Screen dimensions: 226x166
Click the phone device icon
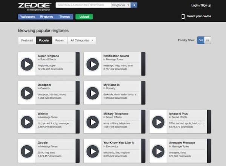[x=183, y=16]
